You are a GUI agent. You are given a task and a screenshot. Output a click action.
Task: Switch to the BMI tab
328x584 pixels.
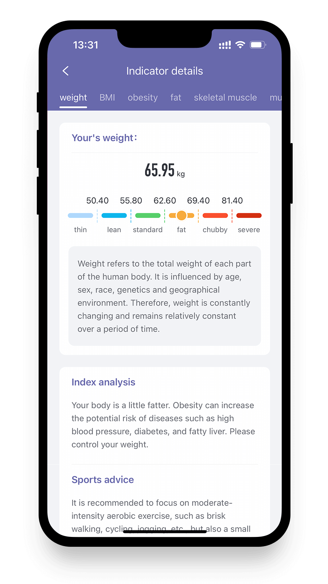point(107,97)
